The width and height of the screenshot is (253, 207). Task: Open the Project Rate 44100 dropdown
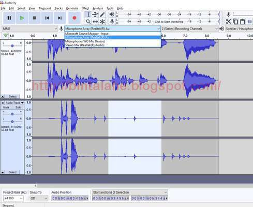13,198
